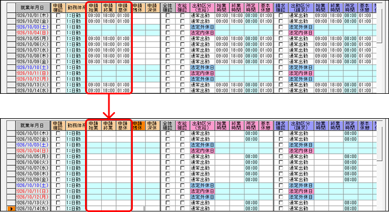389x212 pixels.
Task: Click 勤務体系 1:日勤 cell for 2026/10/05 lower grid
Action: coord(76,157)
